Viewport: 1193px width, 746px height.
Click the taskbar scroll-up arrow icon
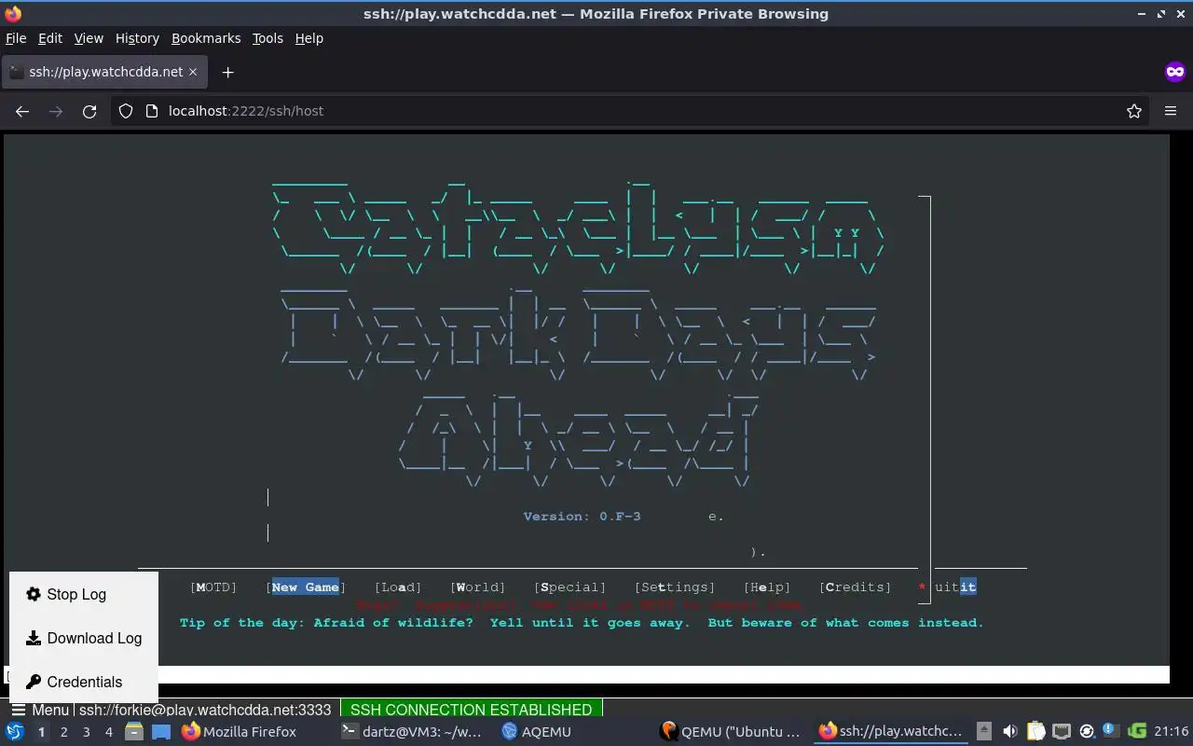984,731
